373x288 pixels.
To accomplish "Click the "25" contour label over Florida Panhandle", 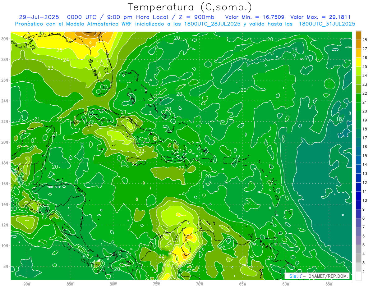I will point(59,50).
